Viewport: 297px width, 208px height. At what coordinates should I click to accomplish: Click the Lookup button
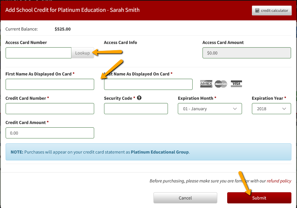tap(83, 52)
